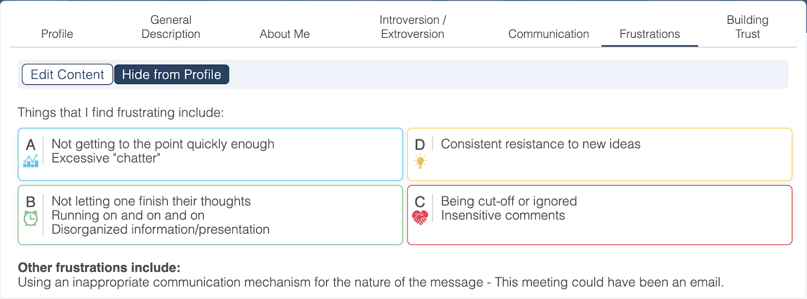807x299 pixels.
Task: Click the "Consistent resistance to new ideas" text
Action: 541,144
